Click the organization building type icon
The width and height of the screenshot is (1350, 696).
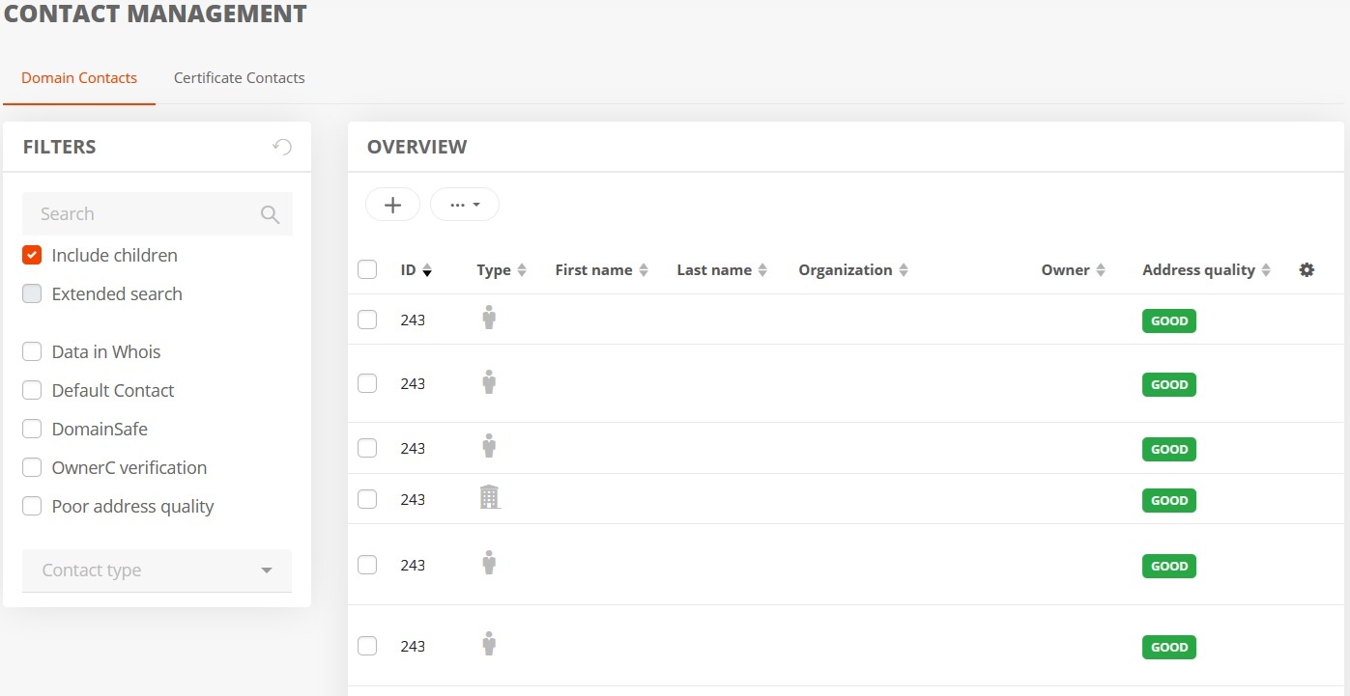pyautogui.click(x=490, y=498)
